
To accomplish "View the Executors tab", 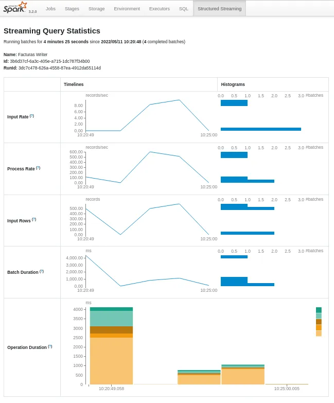I will (159, 9).
